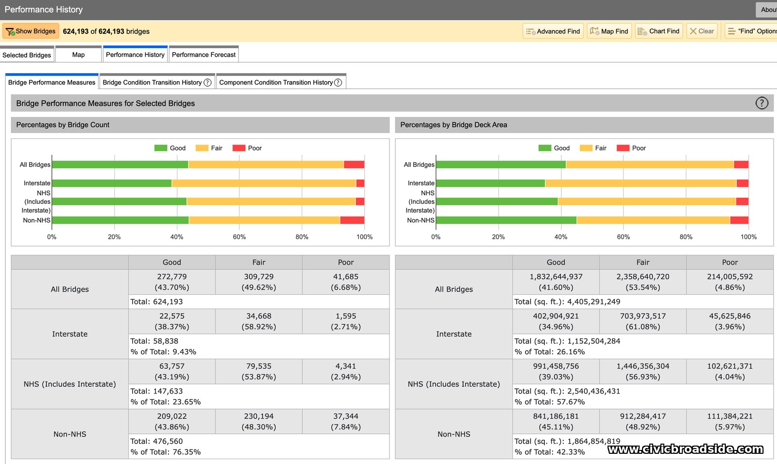Screen dimensions: 777x464
Task: Click the Non-NHS bar in Deck Area chart
Action: tap(592, 220)
